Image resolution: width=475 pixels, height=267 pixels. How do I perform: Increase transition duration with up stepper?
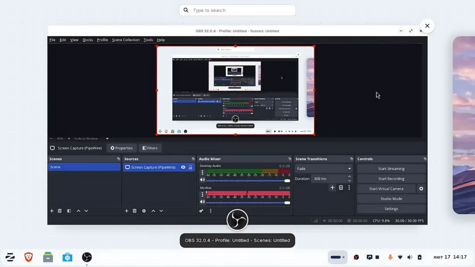click(349, 177)
